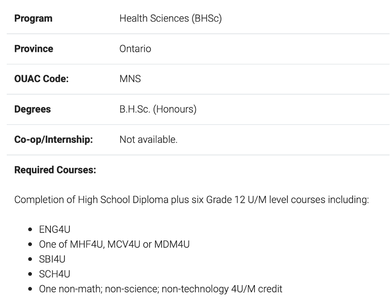Click the Degrees label

(32, 109)
